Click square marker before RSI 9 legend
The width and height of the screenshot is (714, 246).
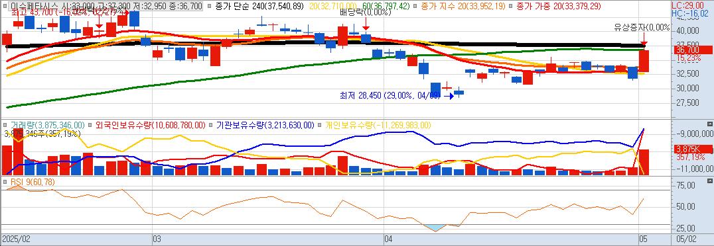[5, 182]
